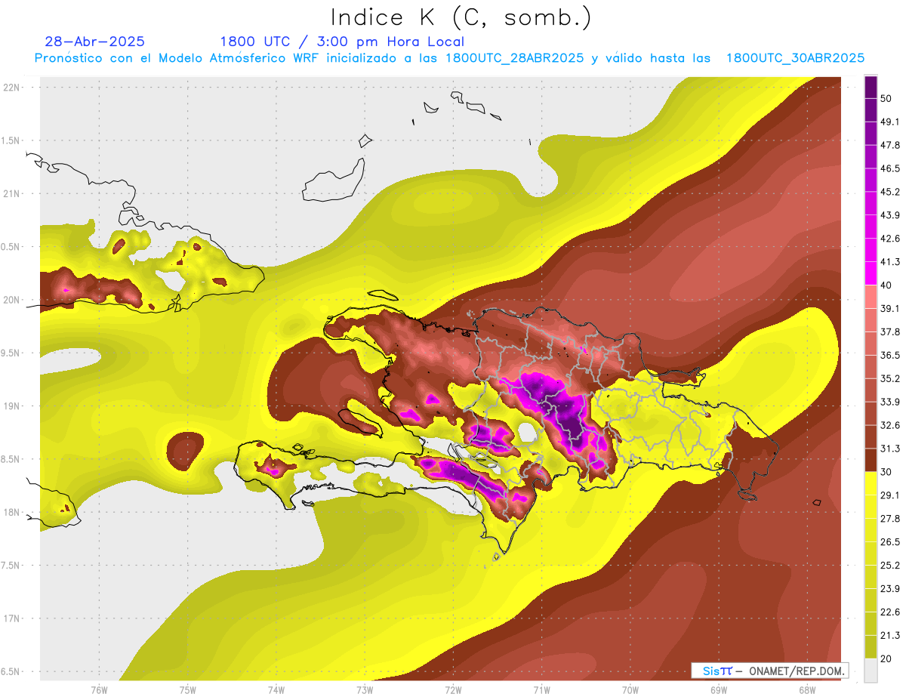Click the colorbar value '22.6'
The image size is (906, 700).
[x=889, y=612]
